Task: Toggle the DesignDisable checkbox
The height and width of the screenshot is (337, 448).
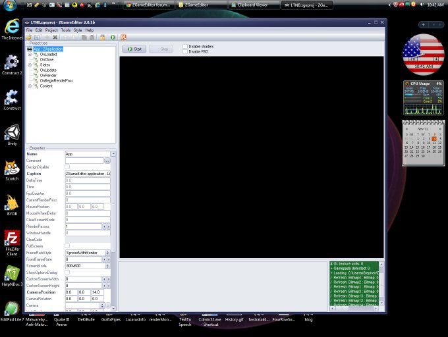Action: (x=67, y=167)
